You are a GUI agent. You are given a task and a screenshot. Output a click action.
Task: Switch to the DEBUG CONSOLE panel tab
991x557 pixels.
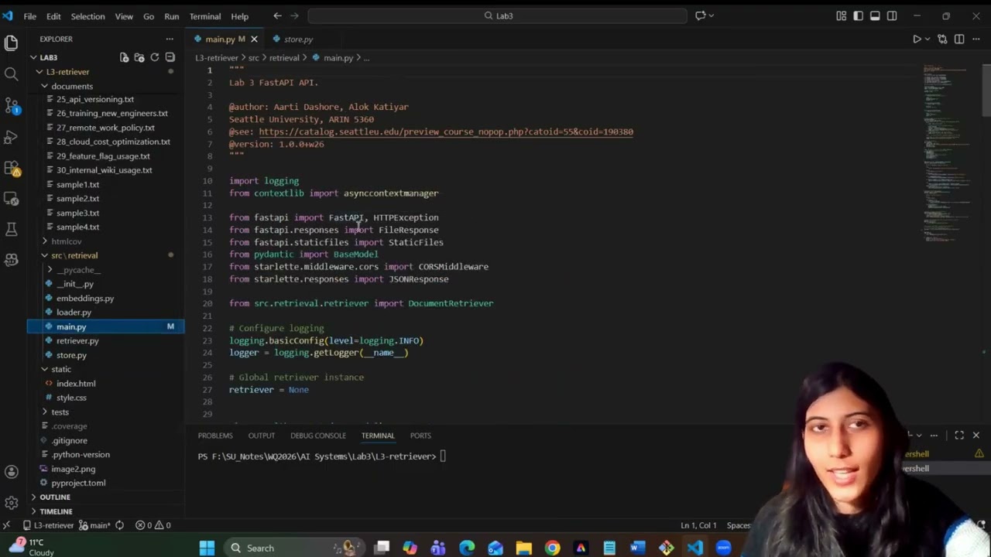pyautogui.click(x=318, y=436)
